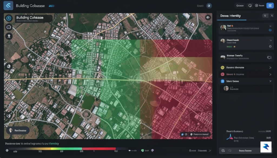Viewport: 277px width, 158px height.
Task: Toggle the green chat bubble legend item
Action: 143,150
